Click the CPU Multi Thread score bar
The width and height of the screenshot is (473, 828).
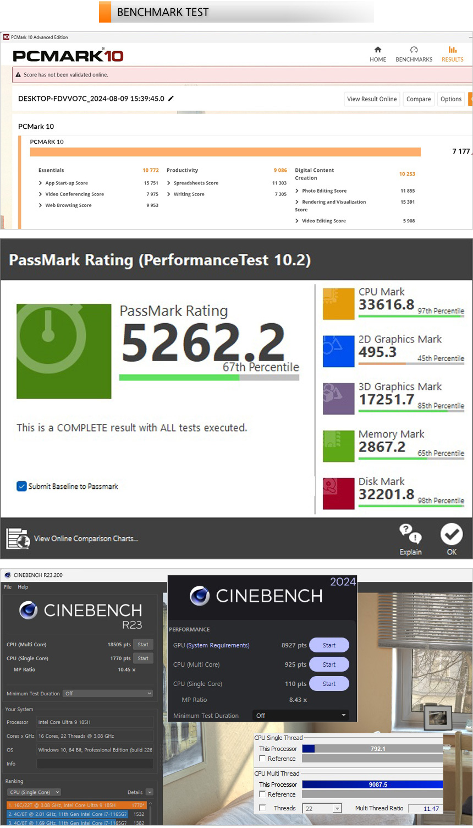(372, 785)
